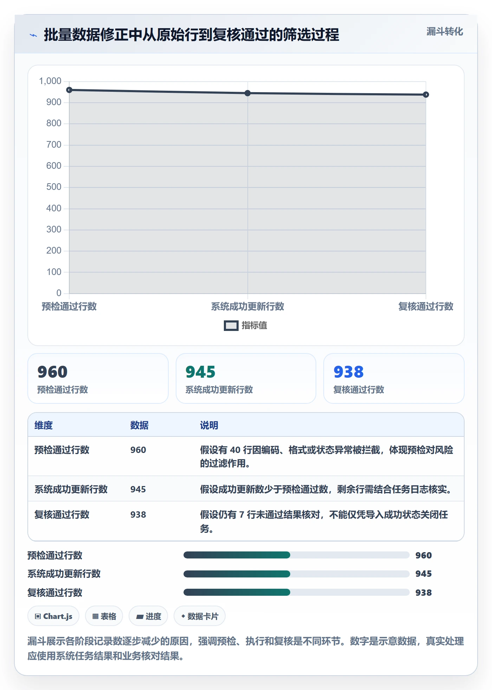Click the 1,000 y-axis tick label
Viewport: 492px width, 690px height.
coord(50,81)
